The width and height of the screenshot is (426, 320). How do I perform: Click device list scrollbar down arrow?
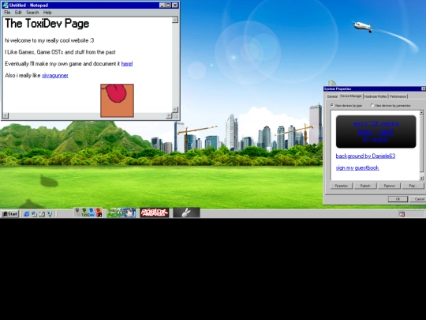click(x=421, y=179)
